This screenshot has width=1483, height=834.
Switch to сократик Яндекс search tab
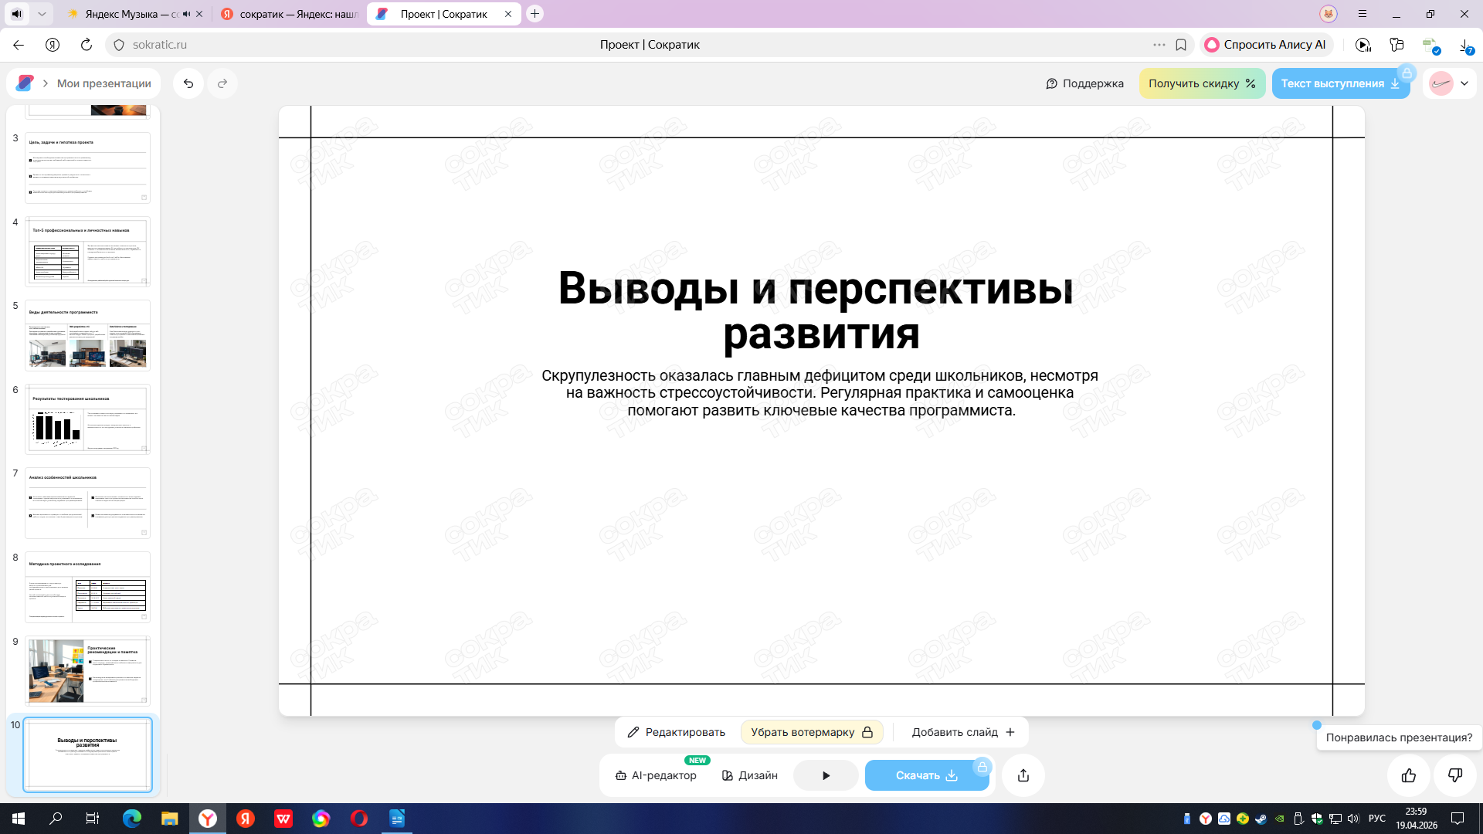(290, 14)
